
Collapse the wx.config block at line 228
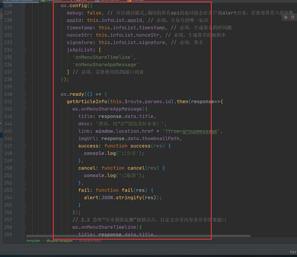coord(24,6)
